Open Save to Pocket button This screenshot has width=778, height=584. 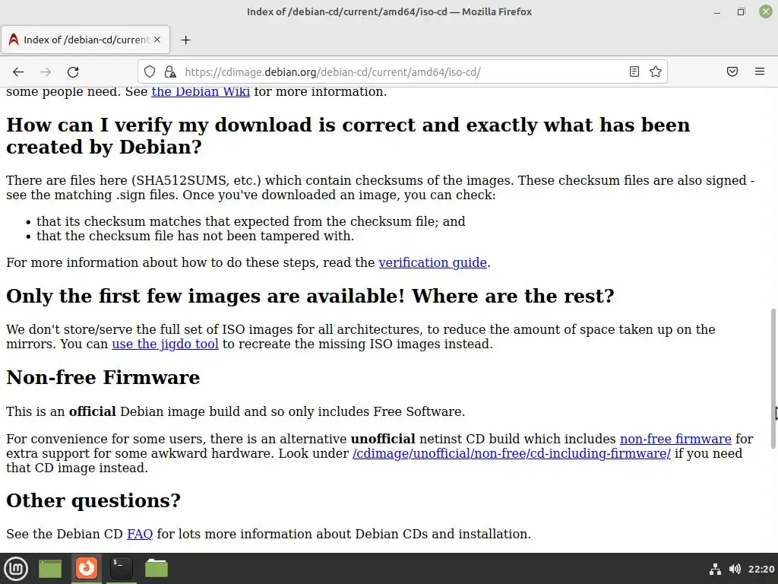click(x=732, y=72)
